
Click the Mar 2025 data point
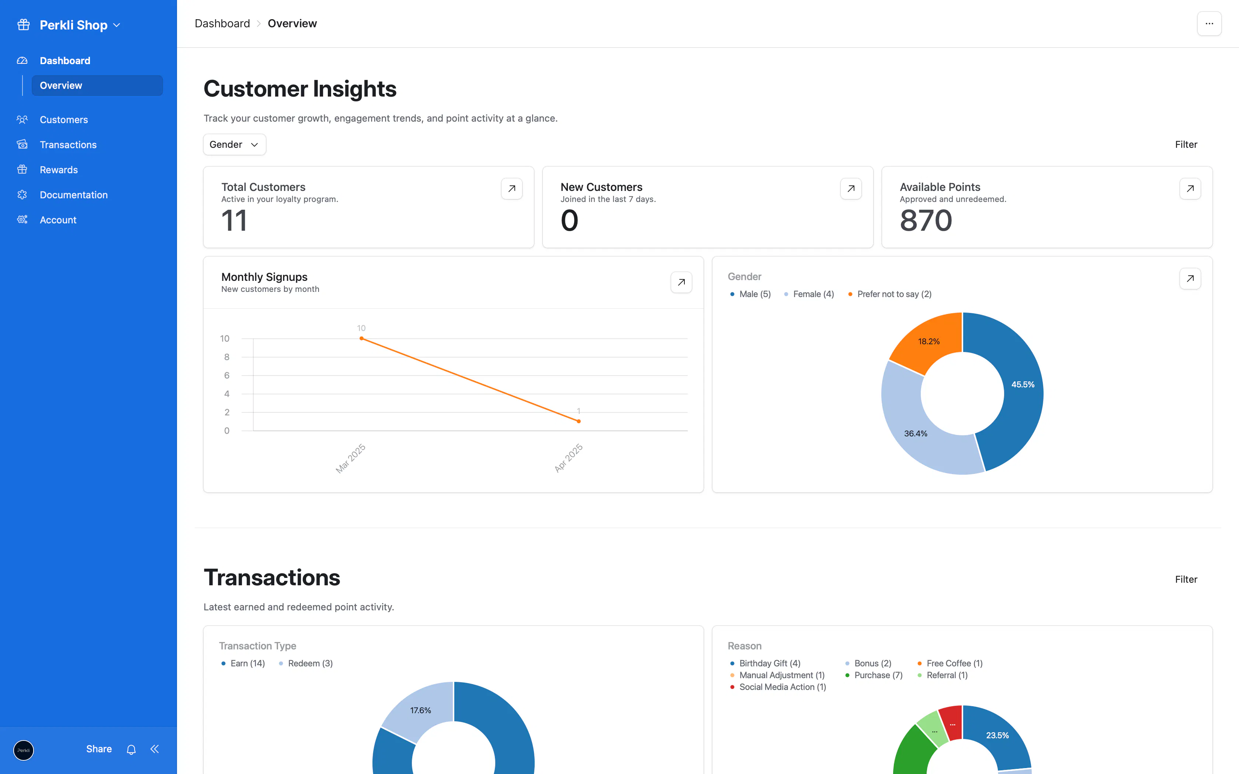[x=361, y=338]
